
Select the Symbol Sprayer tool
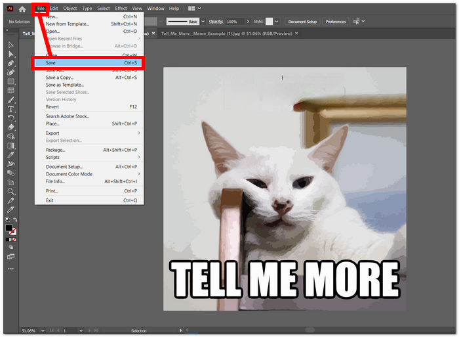pyautogui.click(x=11, y=164)
